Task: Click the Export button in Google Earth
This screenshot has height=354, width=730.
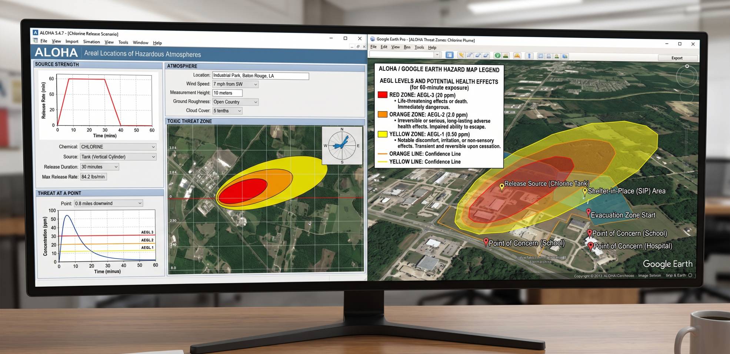Action: 677,58
